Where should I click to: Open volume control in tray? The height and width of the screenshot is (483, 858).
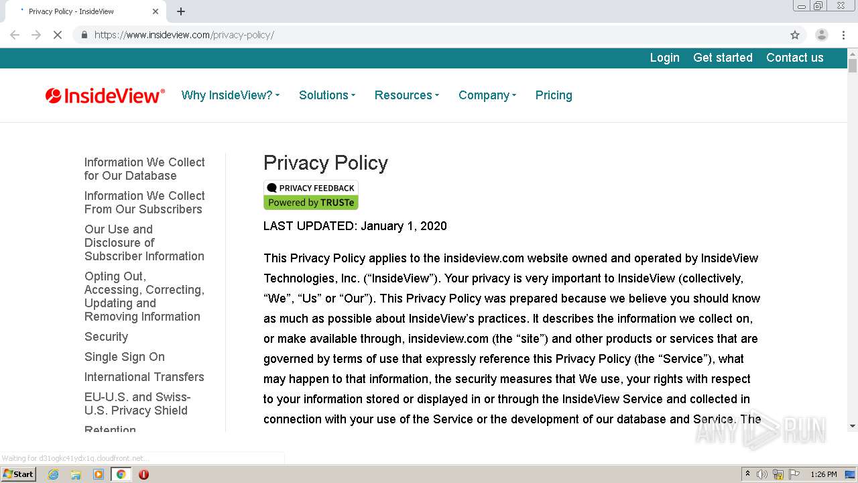(762, 474)
